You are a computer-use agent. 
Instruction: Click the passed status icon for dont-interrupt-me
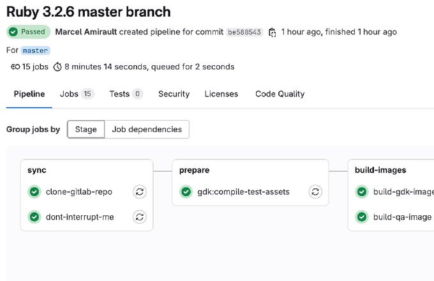coord(34,216)
